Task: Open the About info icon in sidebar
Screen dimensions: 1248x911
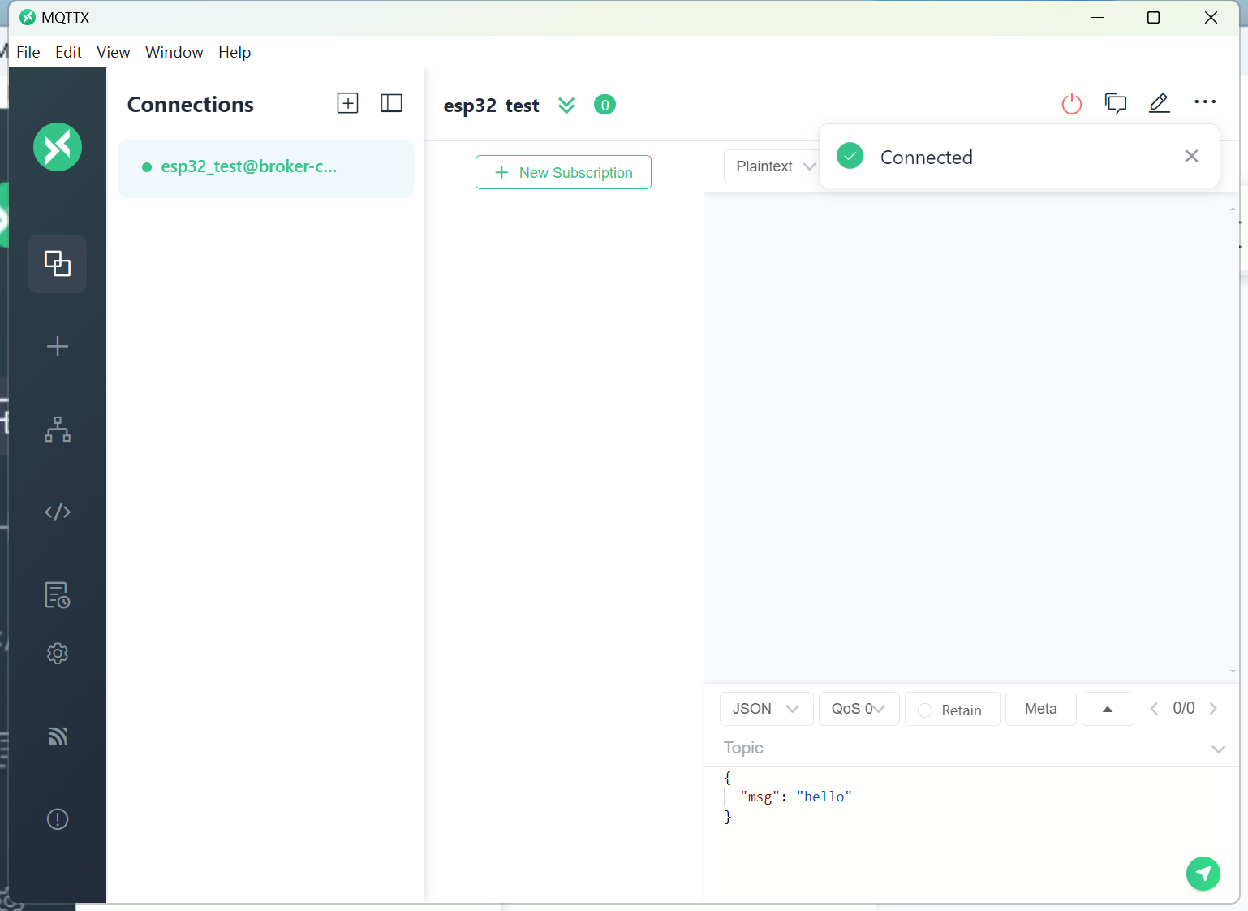Action: 58,819
